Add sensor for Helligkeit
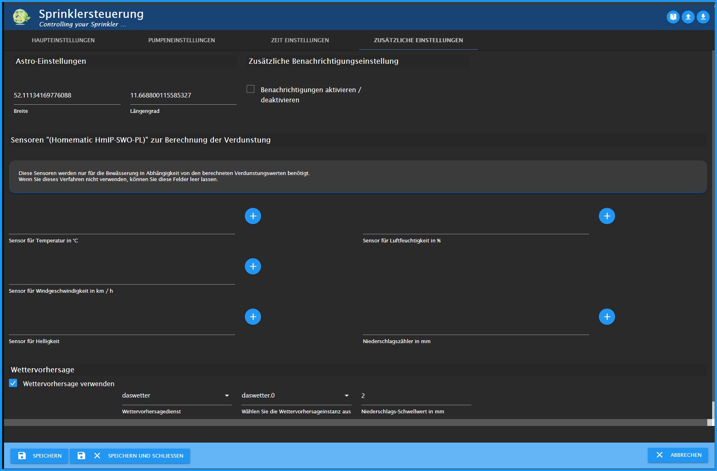Screen dimensions: 717x471 (253, 317)
